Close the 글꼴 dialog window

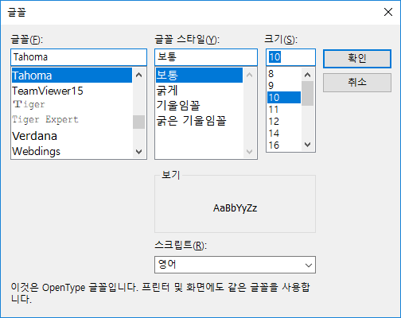[388, 12]
